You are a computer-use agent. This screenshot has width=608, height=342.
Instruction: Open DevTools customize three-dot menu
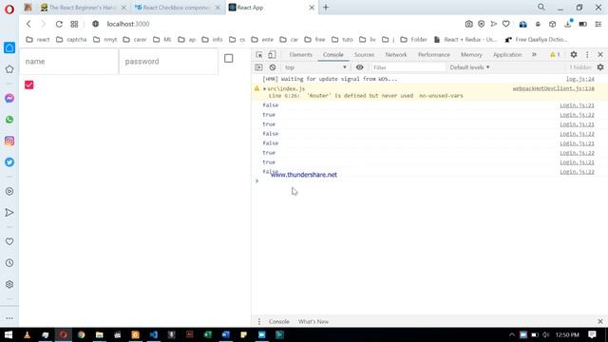587,55
